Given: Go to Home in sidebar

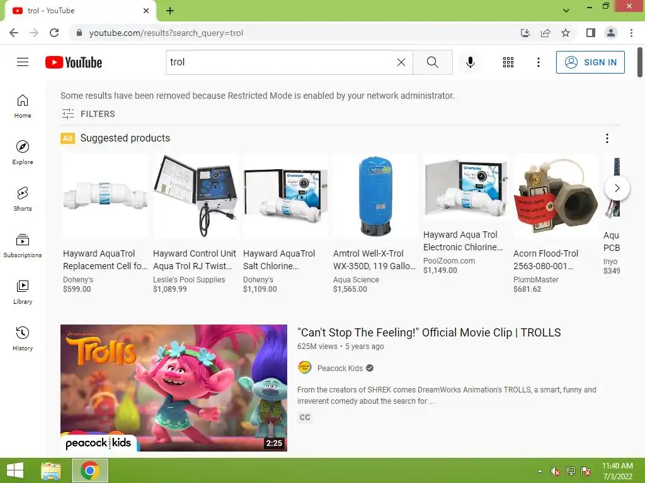Looking at the screenshot, I should pos(23,106).
